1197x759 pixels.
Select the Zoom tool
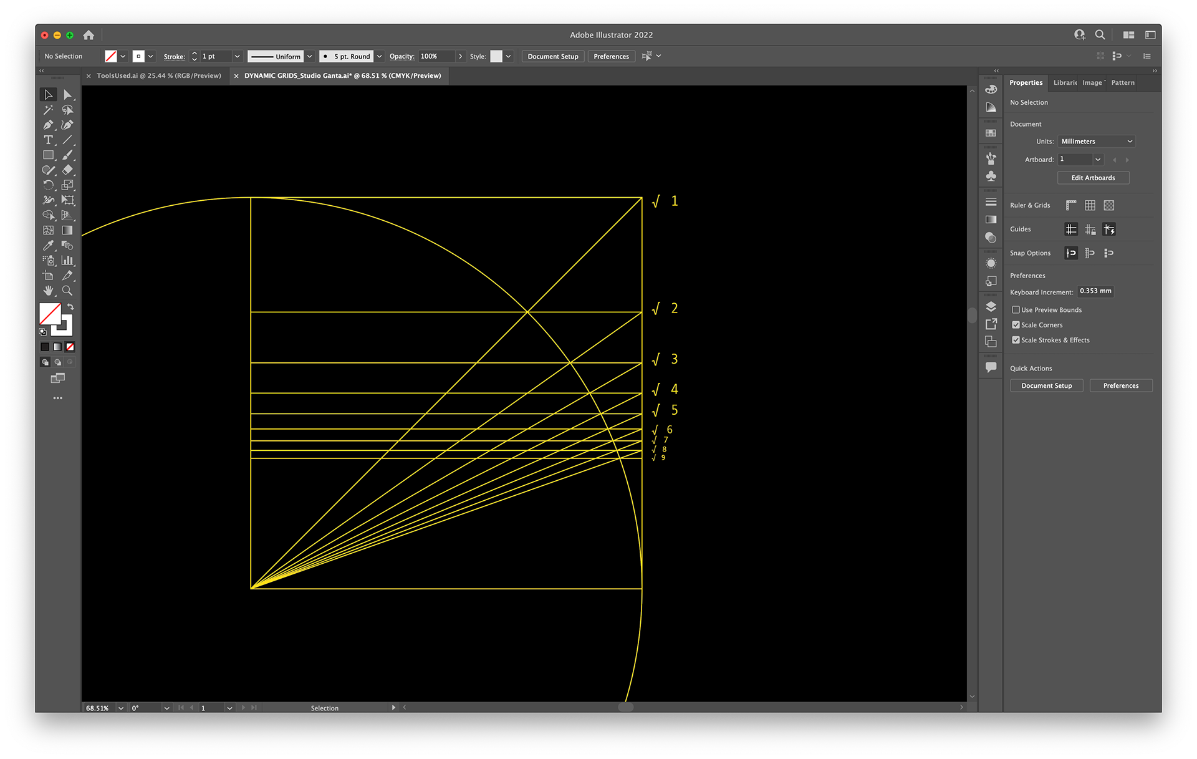(67, 291)
